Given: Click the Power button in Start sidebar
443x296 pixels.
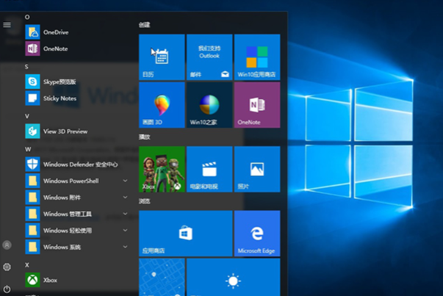Looking at the screenshot, I should [7, 289].
